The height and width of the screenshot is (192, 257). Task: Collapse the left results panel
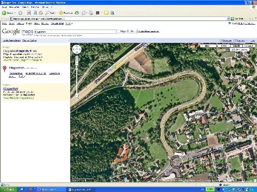[x=68, y=40]
